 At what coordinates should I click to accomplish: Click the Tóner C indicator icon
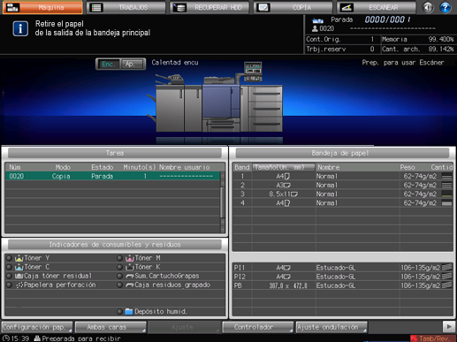(x=19, y=267)
